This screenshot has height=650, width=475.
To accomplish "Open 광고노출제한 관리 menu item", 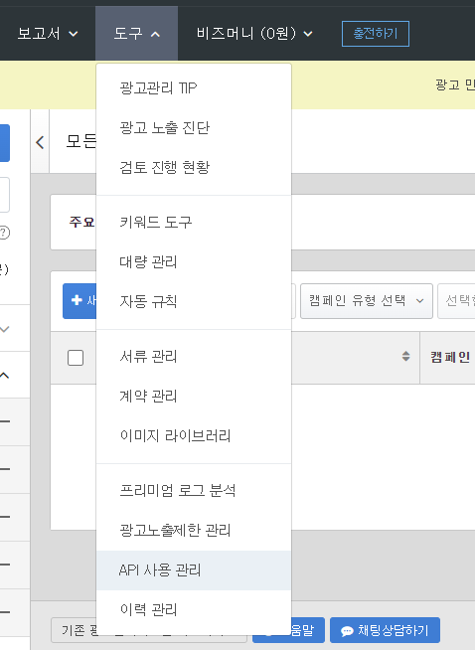I will pyautogui.click(x=194, y=531).
